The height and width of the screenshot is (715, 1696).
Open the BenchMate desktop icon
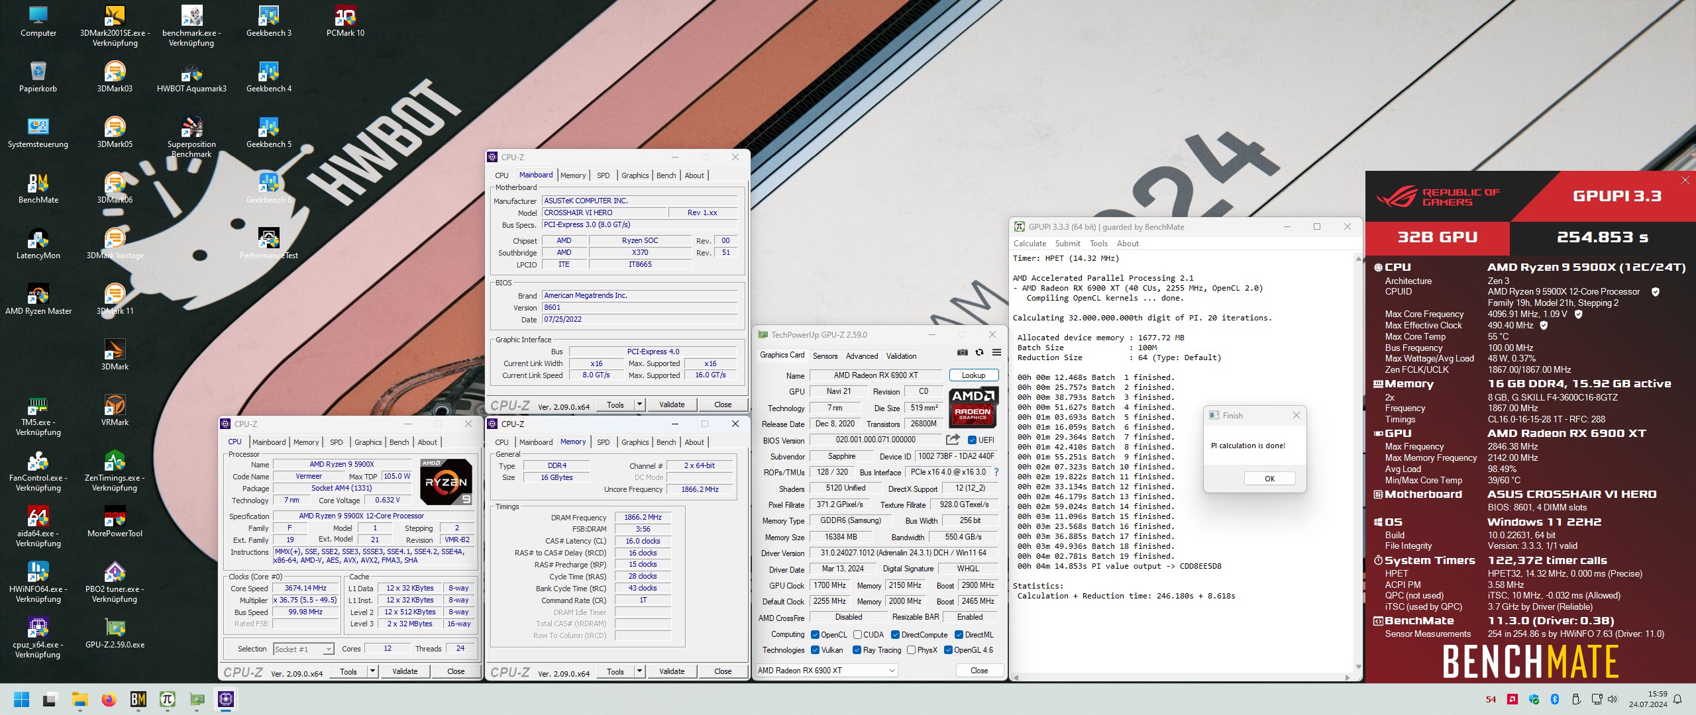pos(38,189)
